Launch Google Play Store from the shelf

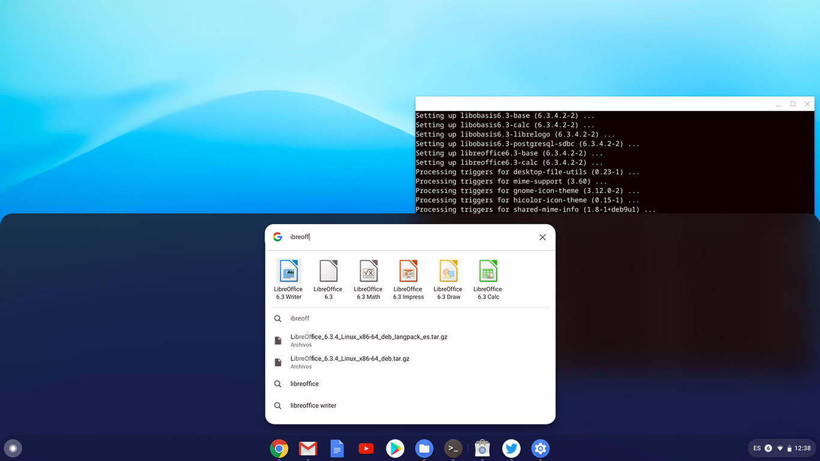pyautogui.click(x=395, y=448)
